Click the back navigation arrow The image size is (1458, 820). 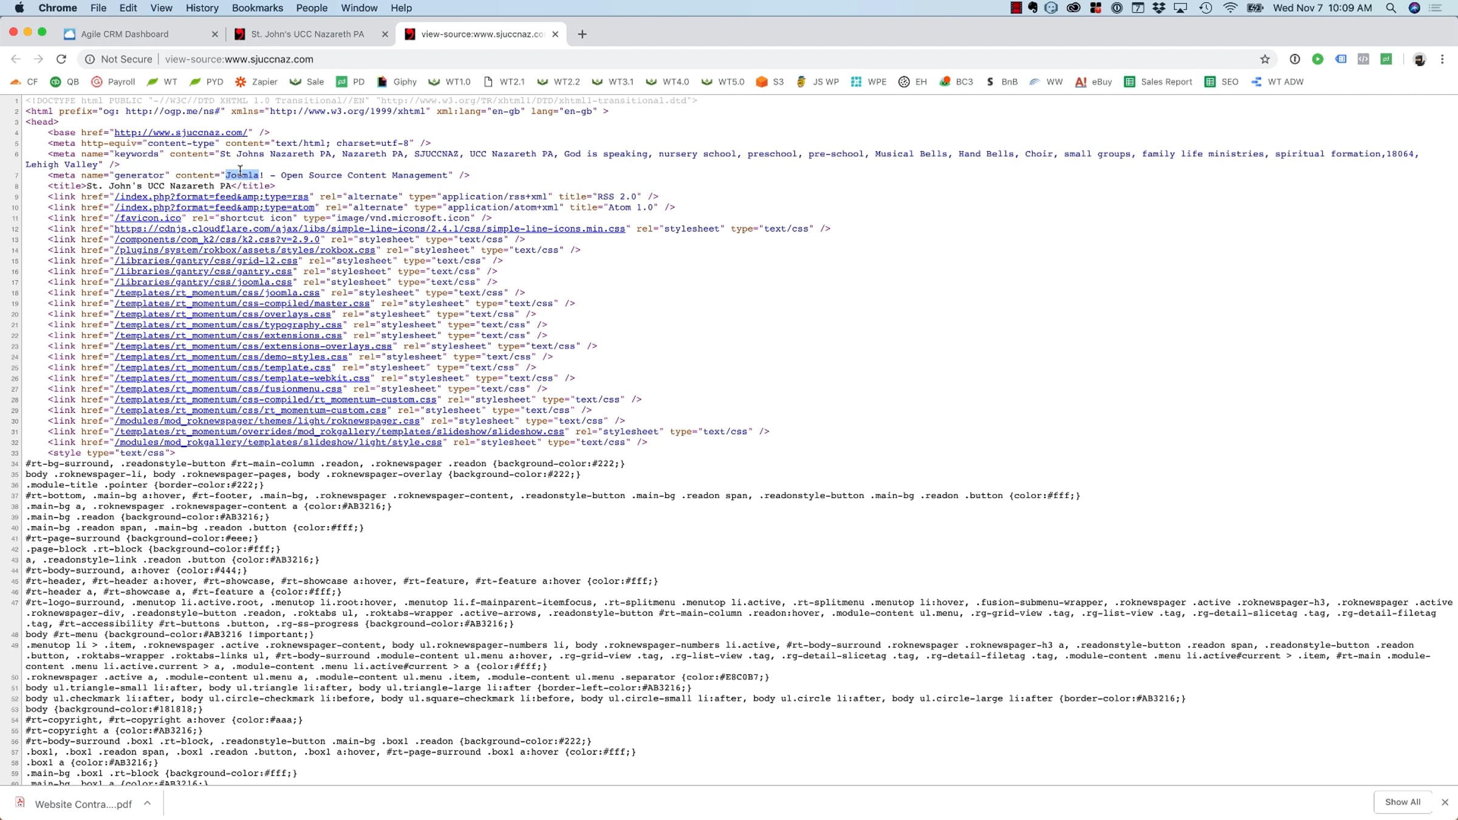pos(16,59)
